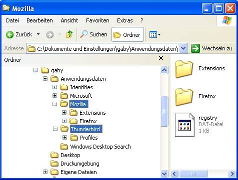The height and width of the screenshot is (180, 238).
Task: Open the Bearbeiten menu
Action: (x=39, y=20)
